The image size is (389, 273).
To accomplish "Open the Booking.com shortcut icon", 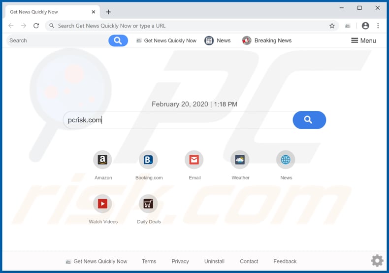I will (148, 160).
